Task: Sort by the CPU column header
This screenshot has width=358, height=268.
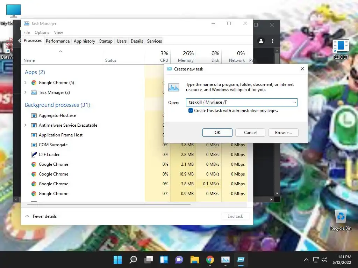Action: [158, 56]
